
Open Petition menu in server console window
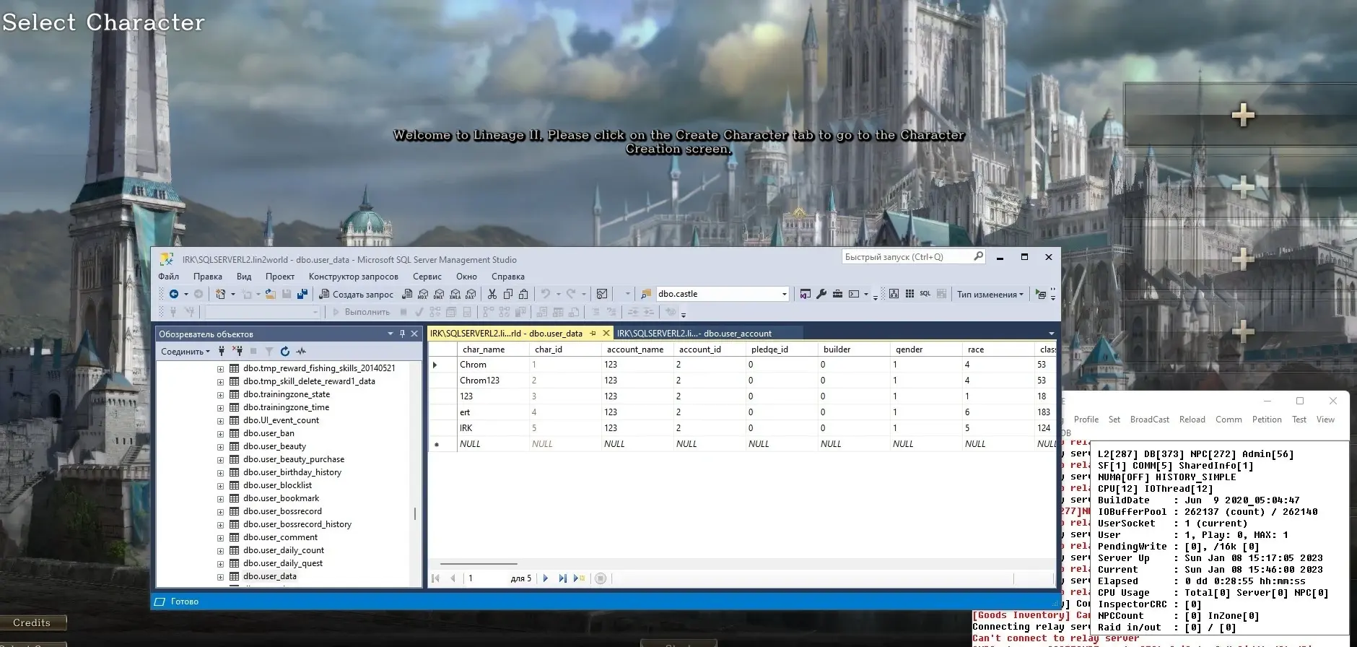click(1267, 420)
